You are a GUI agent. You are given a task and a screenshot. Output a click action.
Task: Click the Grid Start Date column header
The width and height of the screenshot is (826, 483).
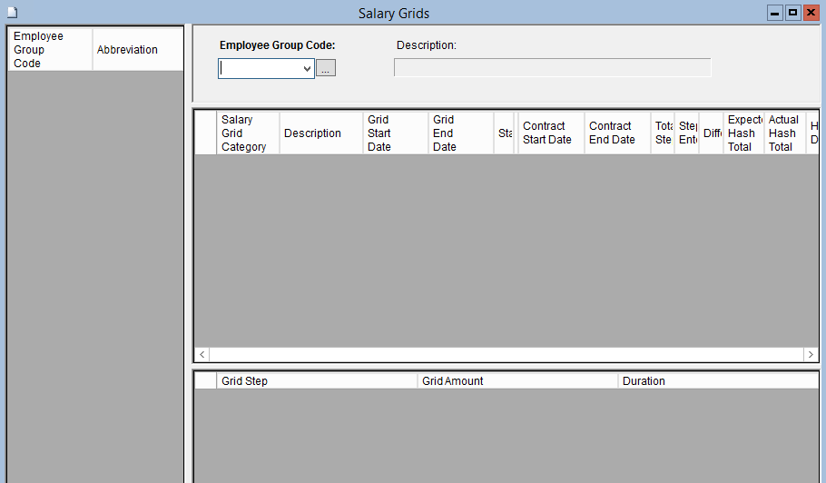coord(395,133)
